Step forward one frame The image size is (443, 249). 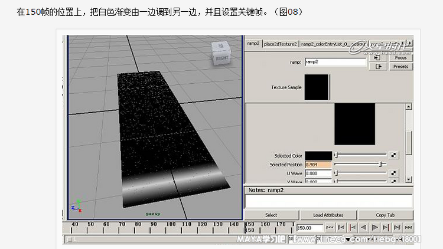pyautogui.click(x=398, y=227)
